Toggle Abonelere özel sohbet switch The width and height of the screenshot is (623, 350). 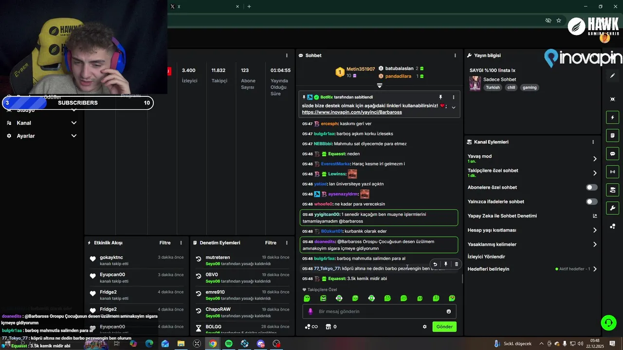pos(592,187)
